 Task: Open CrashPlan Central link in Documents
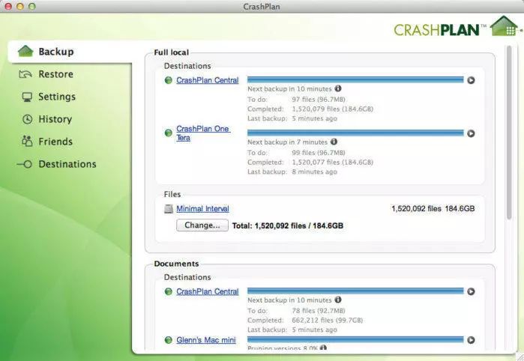pos(208,291)
